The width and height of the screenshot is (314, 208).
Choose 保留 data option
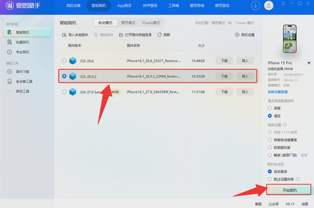click(270, 108)
